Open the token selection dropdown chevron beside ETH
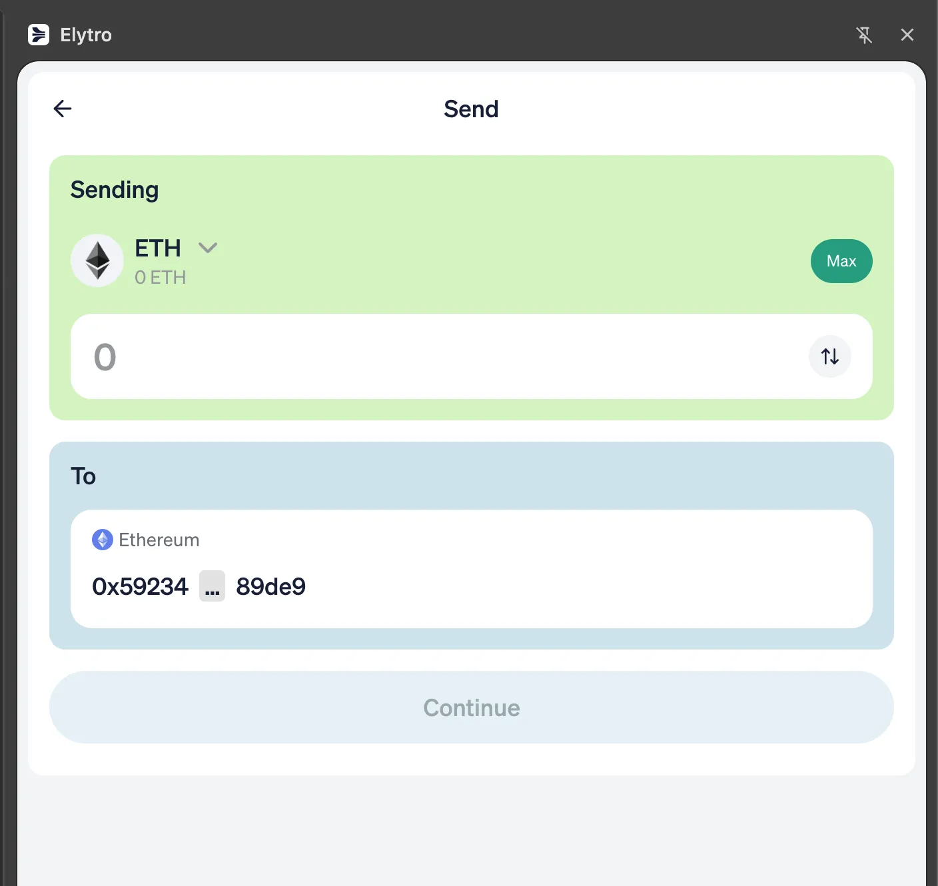Image resolution: width=938 pixels, height=886 pixels. coord(207,247)
